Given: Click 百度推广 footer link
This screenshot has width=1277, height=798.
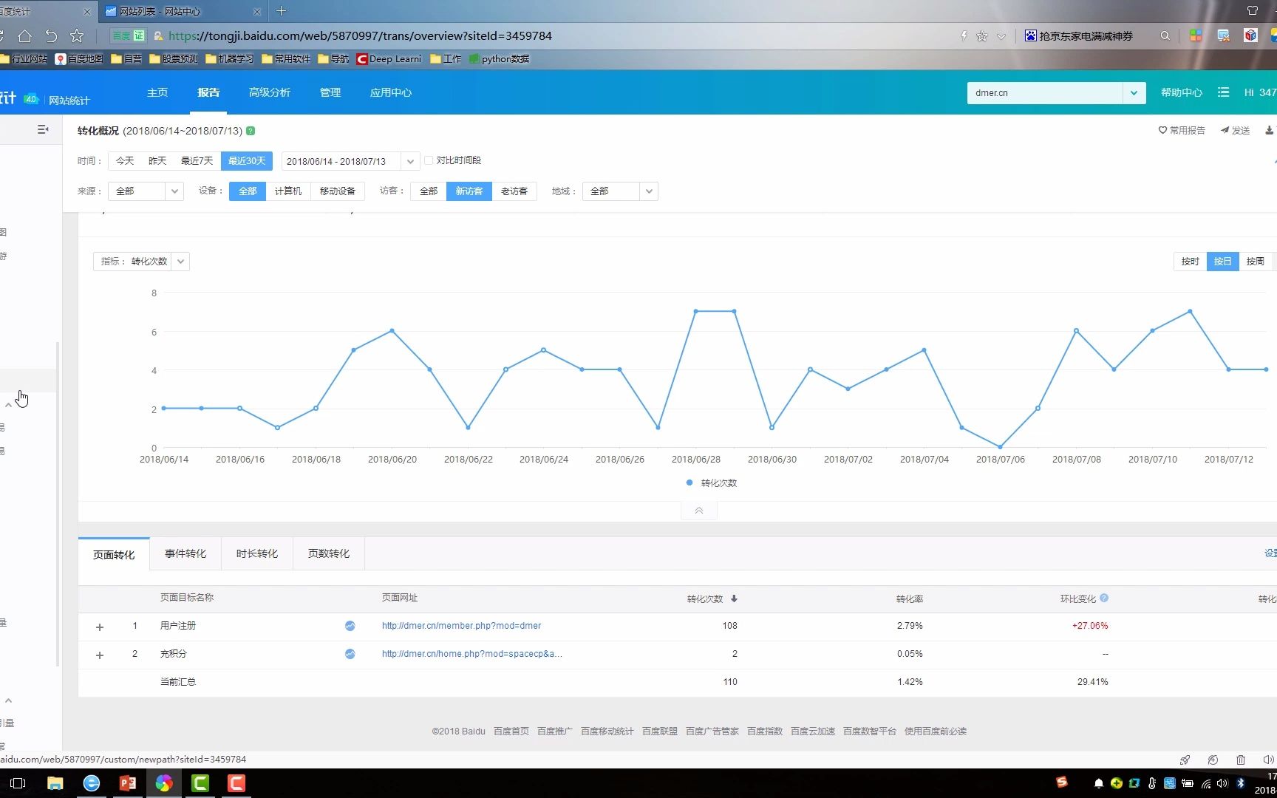Looking at the screenshot, I should coord(555,731).
